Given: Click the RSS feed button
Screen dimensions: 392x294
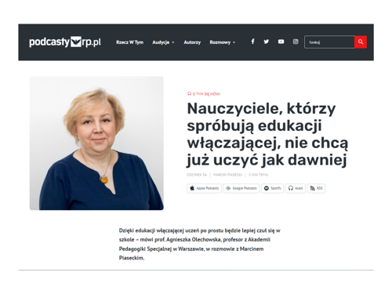Looking at the screenshot, I should (x=316, y=188).
